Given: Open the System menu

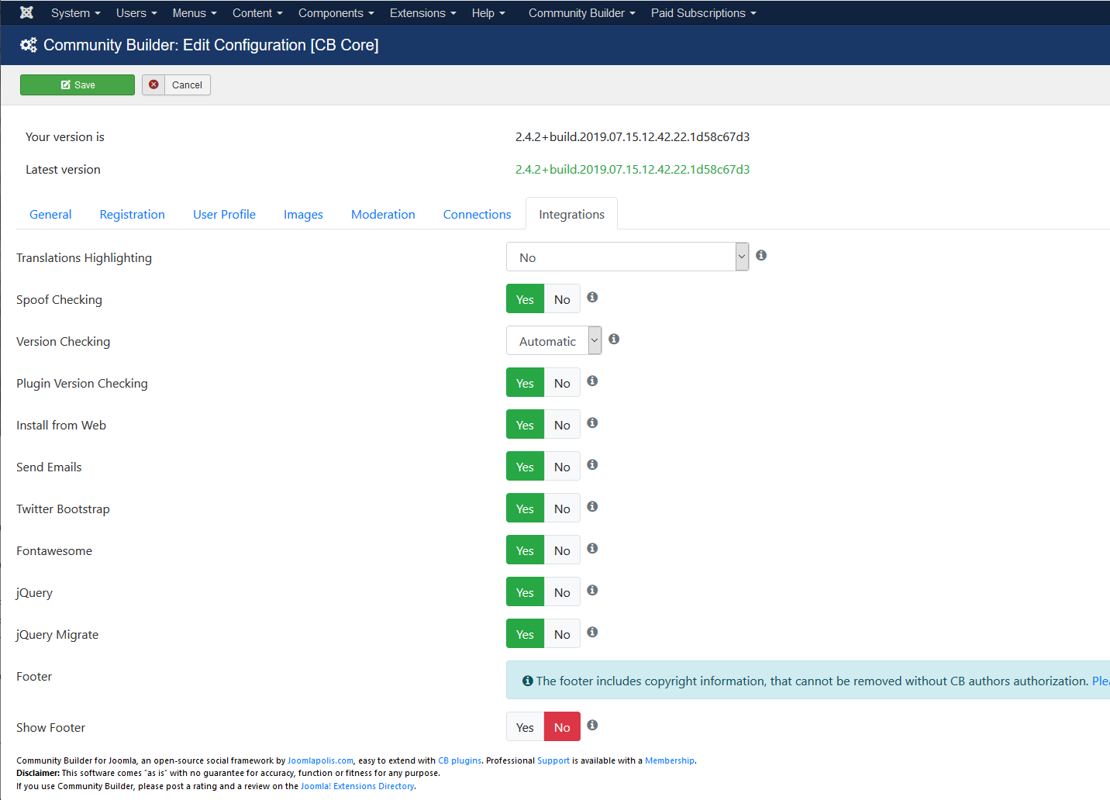Looking at the screenshot, I should point(75,12).
